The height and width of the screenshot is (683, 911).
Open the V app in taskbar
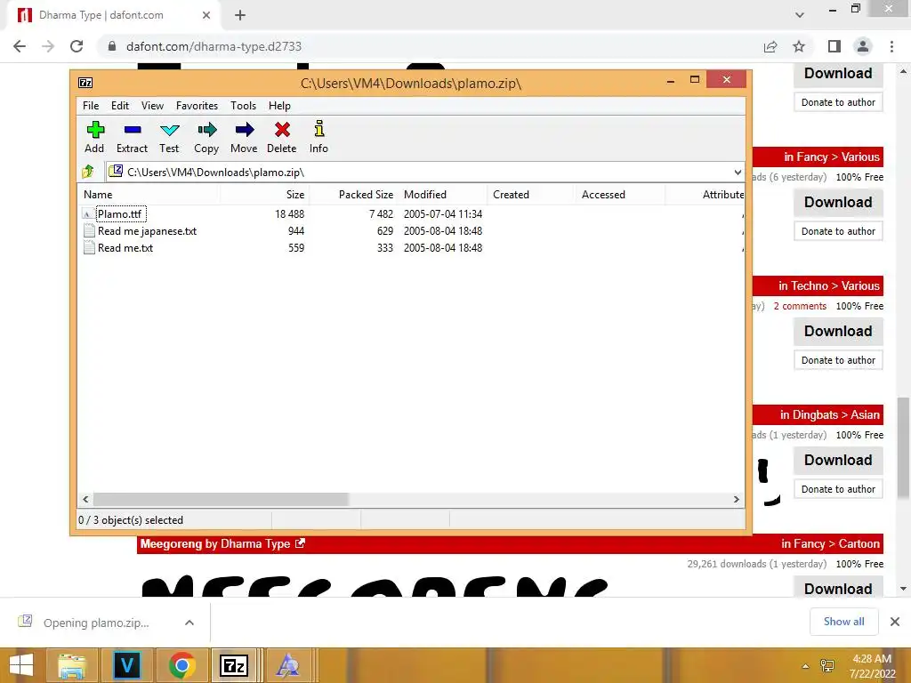[126, 665]
